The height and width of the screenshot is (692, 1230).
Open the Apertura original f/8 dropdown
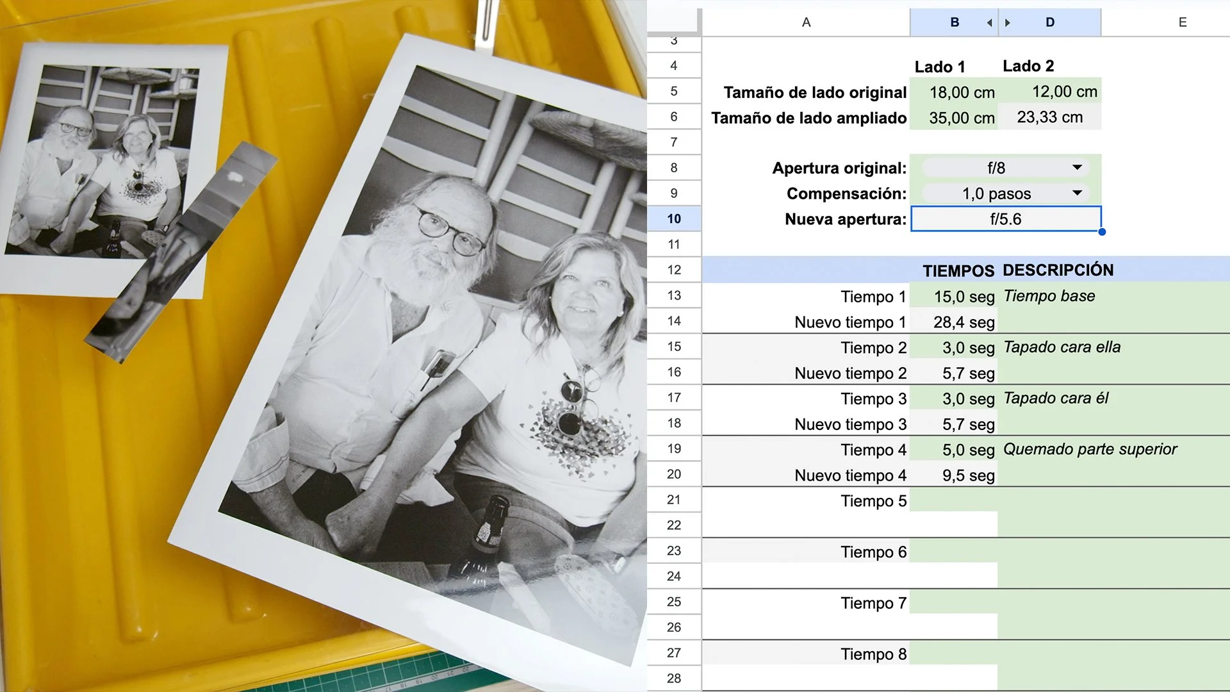pos(1005,168)
